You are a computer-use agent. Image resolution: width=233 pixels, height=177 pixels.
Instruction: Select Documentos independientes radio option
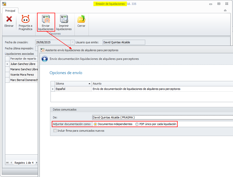(x=95, y=124)
